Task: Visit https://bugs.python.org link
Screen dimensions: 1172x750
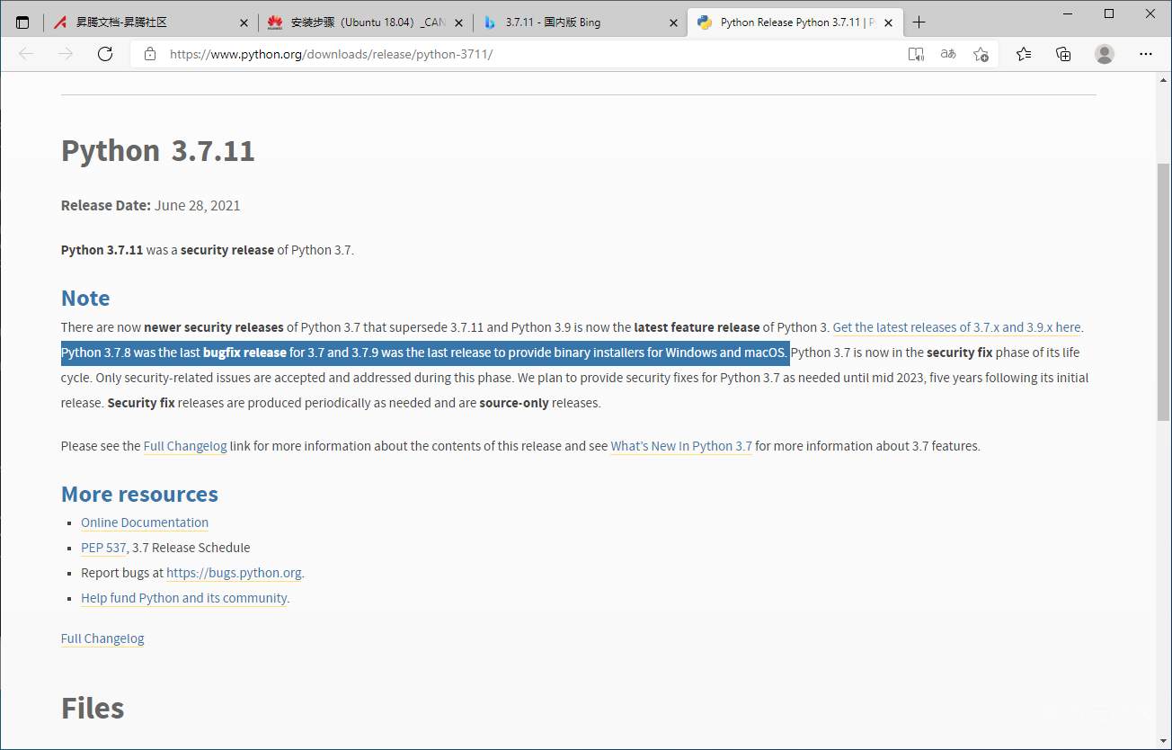Action: click(234, 573)
